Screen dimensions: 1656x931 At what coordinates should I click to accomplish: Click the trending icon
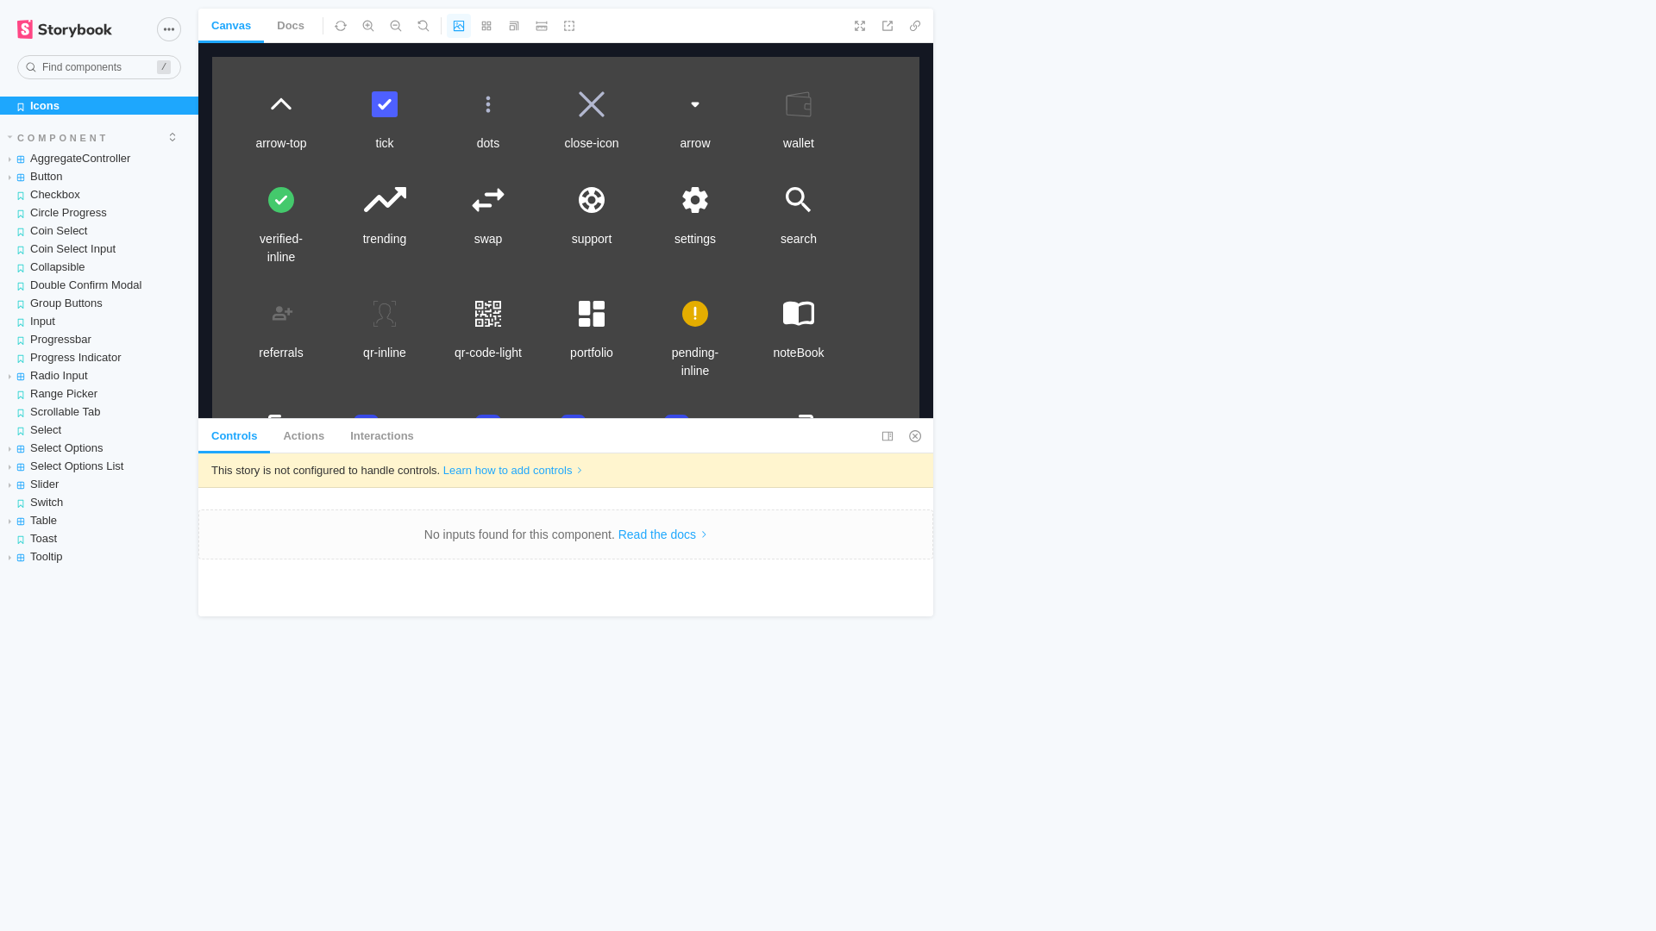tap(385, 200)
